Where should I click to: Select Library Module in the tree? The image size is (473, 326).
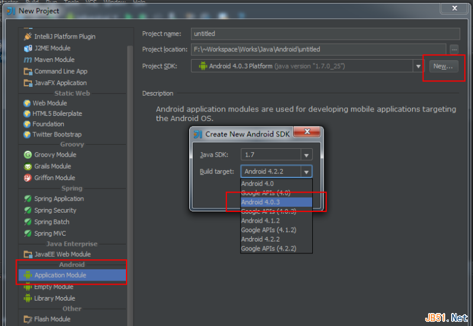[x=54, y=298]
